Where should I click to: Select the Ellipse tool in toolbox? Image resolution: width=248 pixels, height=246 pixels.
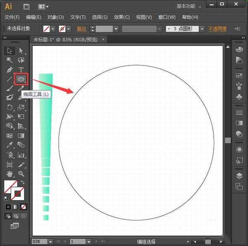coord(21,78)
